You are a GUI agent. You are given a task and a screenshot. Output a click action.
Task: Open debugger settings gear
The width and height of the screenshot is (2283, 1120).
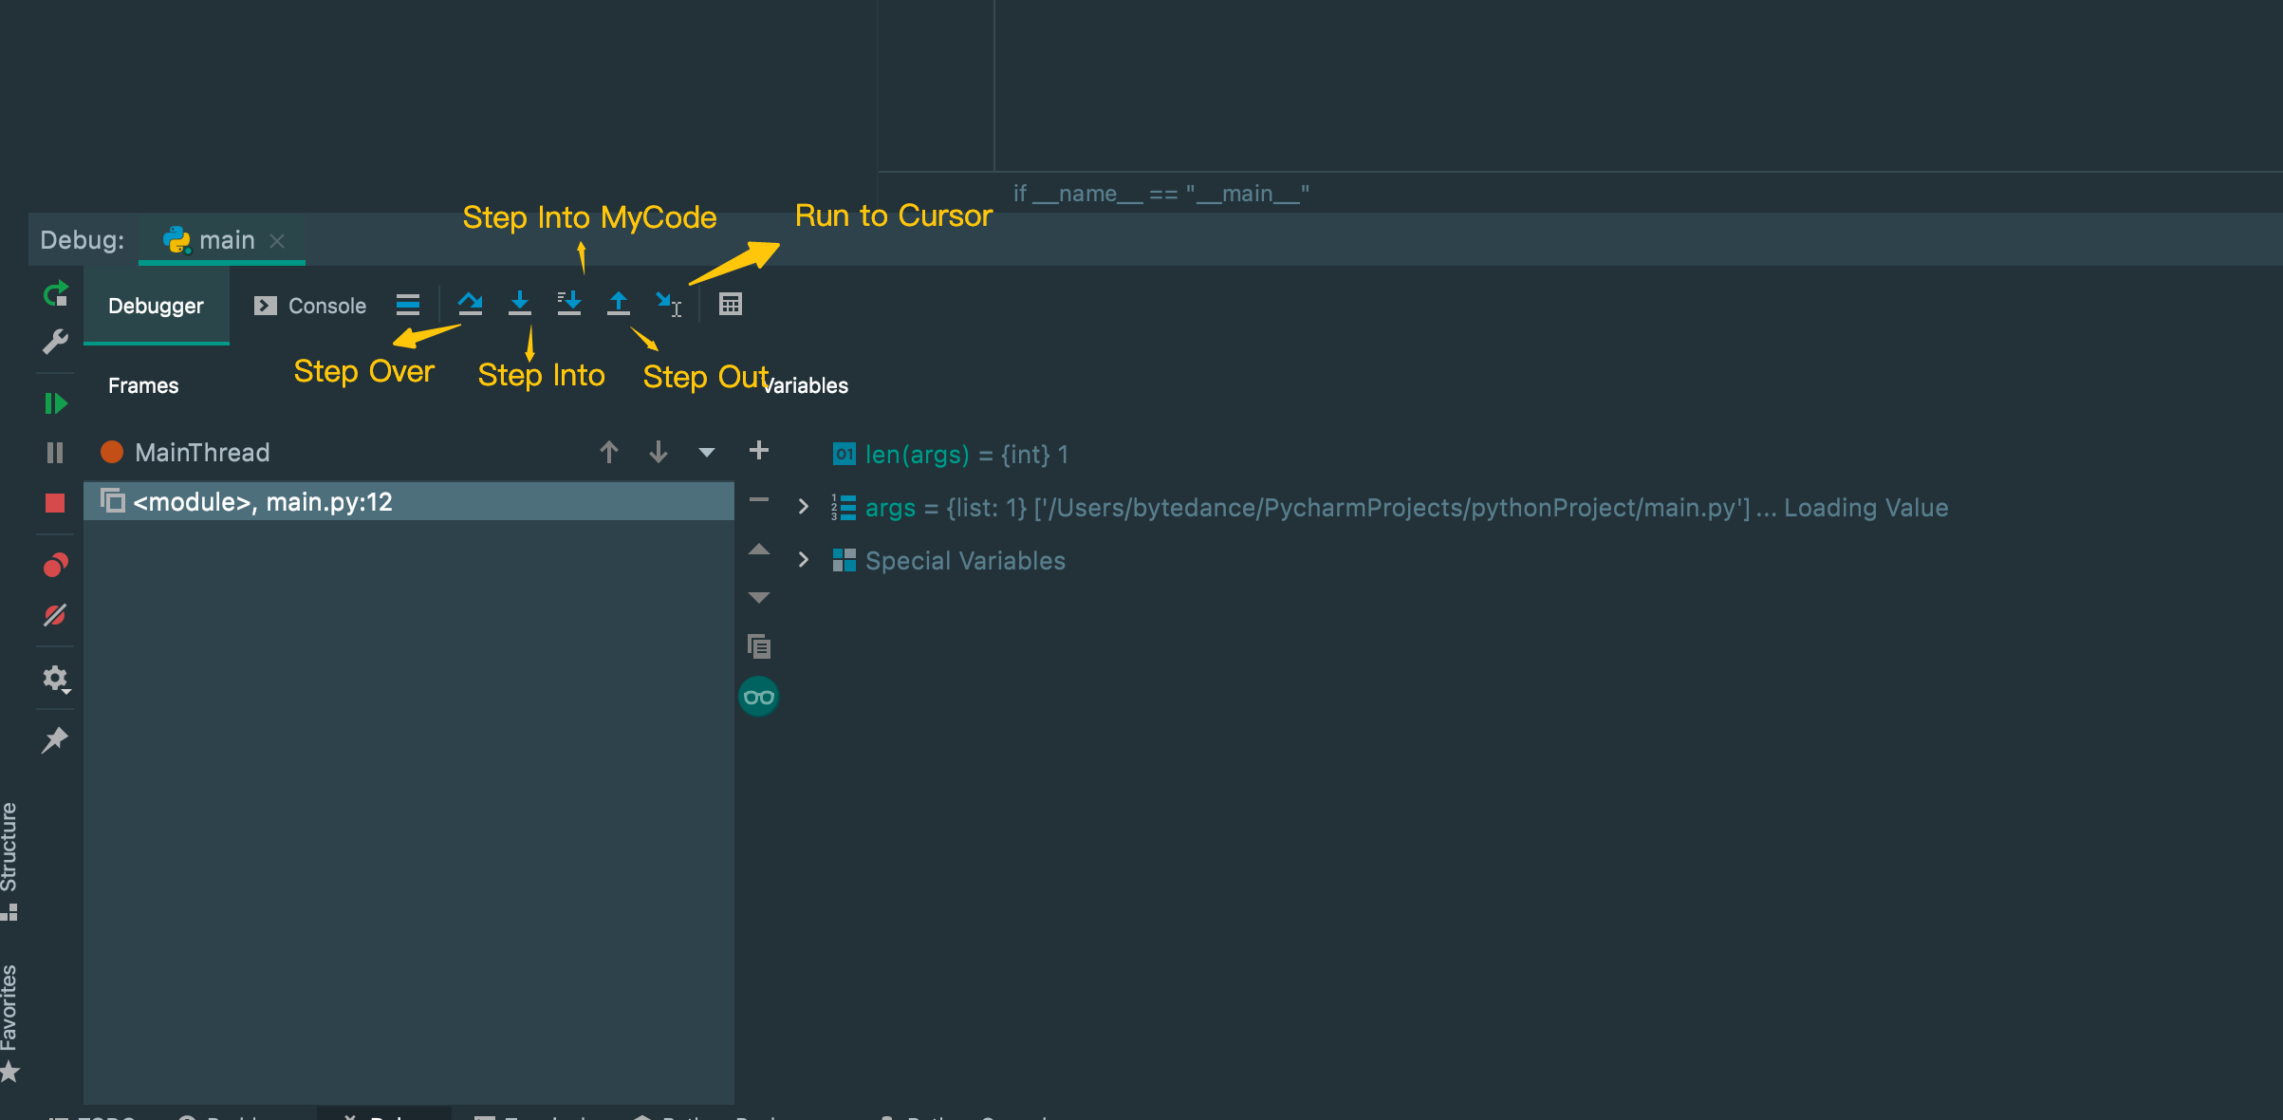pos(56,679)
